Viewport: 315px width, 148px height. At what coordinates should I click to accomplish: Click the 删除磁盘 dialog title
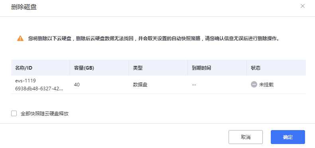[23, 7]
